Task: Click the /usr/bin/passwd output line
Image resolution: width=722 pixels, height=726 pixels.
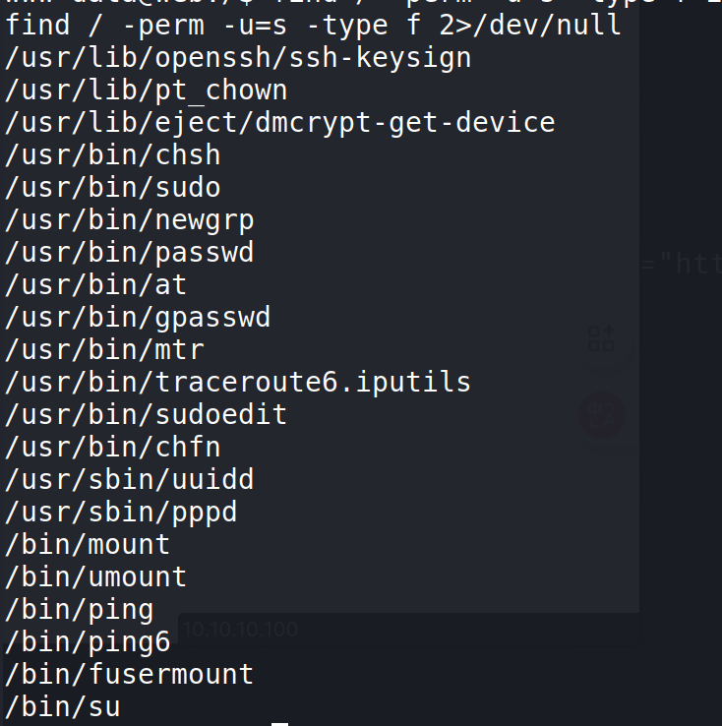Action: [130, 253]
